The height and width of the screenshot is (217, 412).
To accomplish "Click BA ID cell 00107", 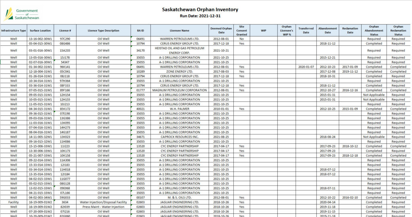I will (x=140, y=197).
